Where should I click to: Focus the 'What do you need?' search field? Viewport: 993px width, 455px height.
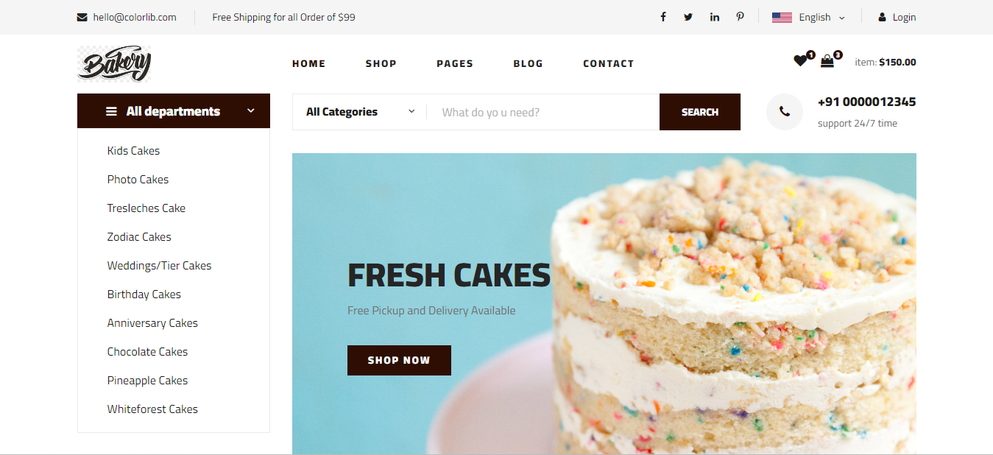pyautogui.click(x=543, y=112)
